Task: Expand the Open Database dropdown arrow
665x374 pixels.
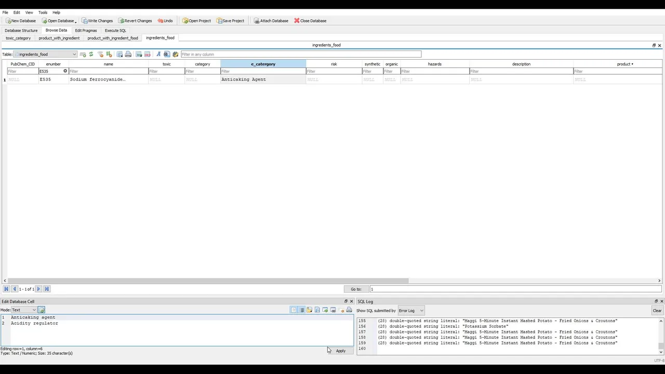Action: 76,21
